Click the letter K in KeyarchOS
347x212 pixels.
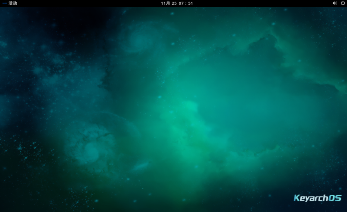297,198
